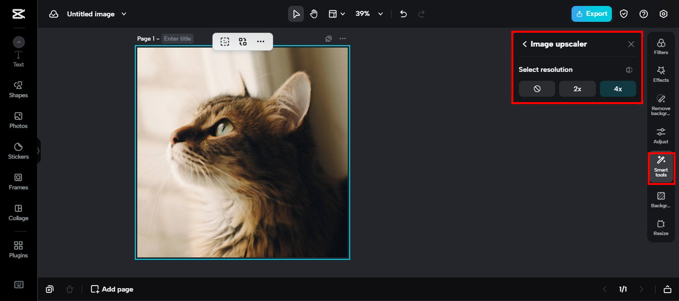Collapse the sidebar scroll-up arrow above Text

[19, 42]
